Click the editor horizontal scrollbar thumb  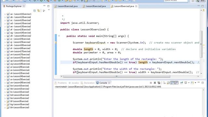click(116, 76)
